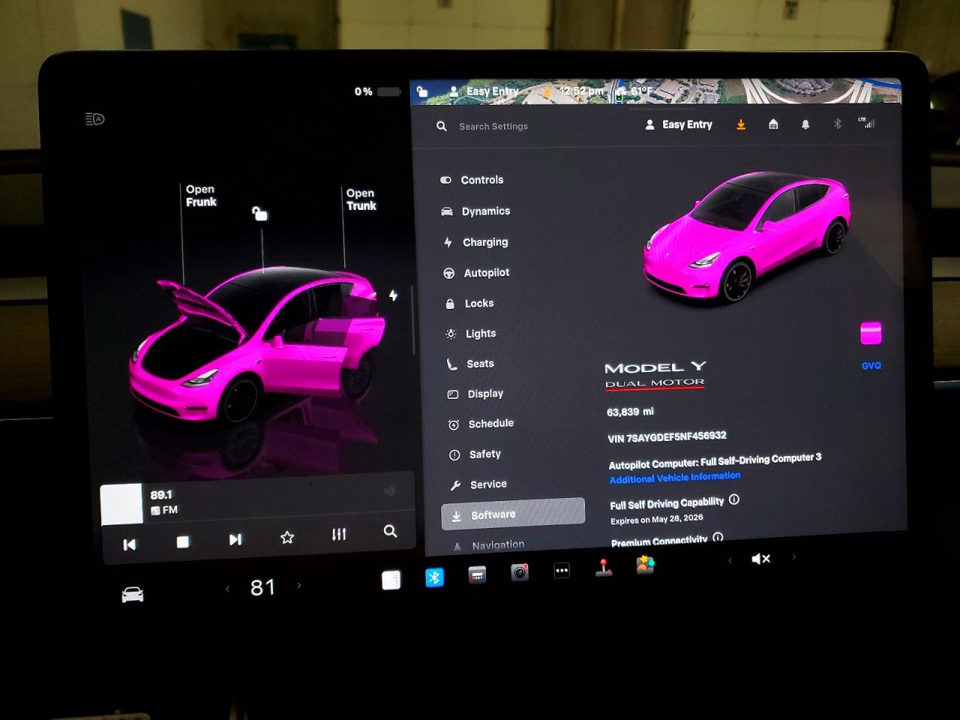
Task: Open the Service menu
Action: point(488,484)
